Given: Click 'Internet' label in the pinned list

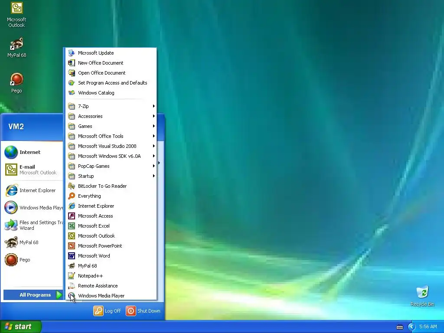Looking at the screenshot, I should click(30, 152).
